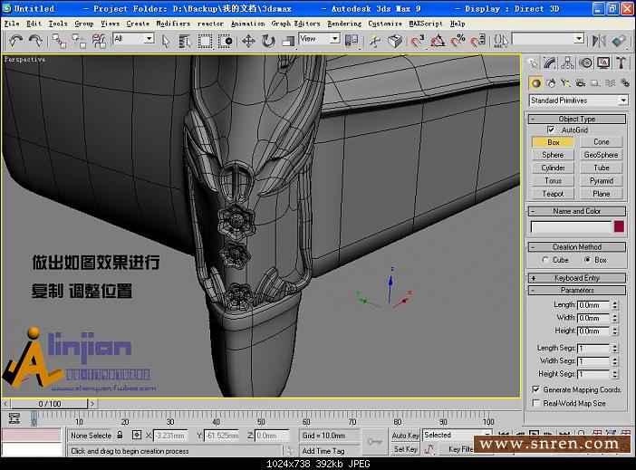Open the Animation menu
The width and height of the screenshot is (636, 470).
click(x=247, y=24)
